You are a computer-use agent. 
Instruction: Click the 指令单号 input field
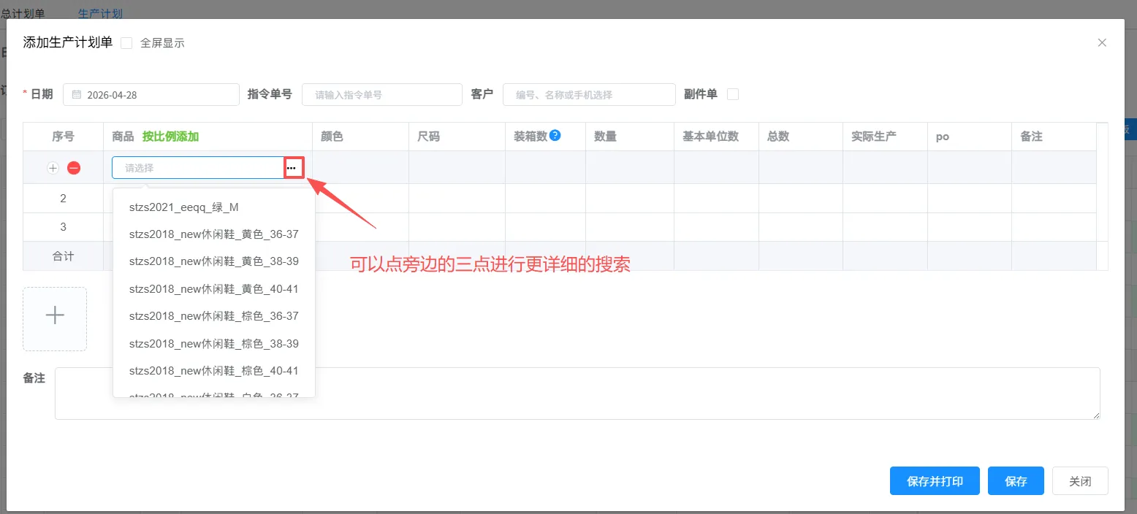381,94
